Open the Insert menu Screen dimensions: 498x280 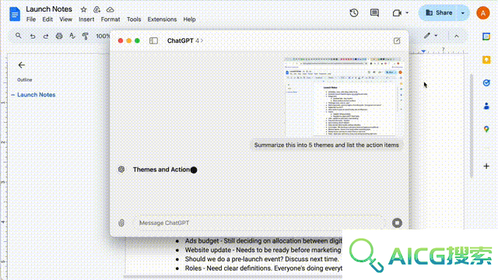coord(86,19)
